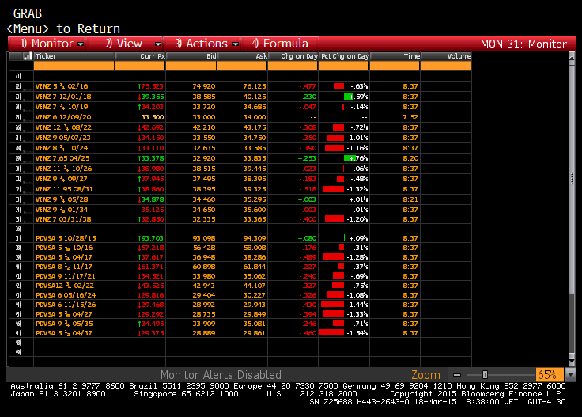Click the Volume orange filter field
The image size is (582, 417).
coord(446,66)
